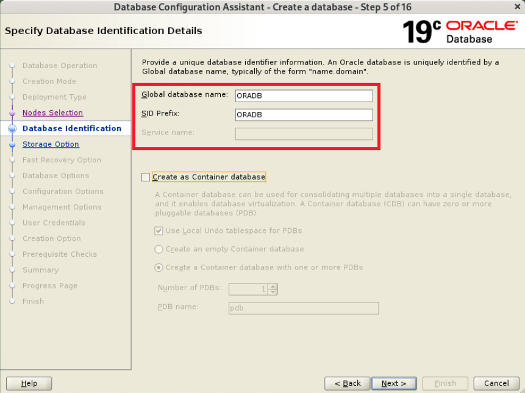Close the Database Configuration Assistant window
525x393 pixels.
(517, 6)
